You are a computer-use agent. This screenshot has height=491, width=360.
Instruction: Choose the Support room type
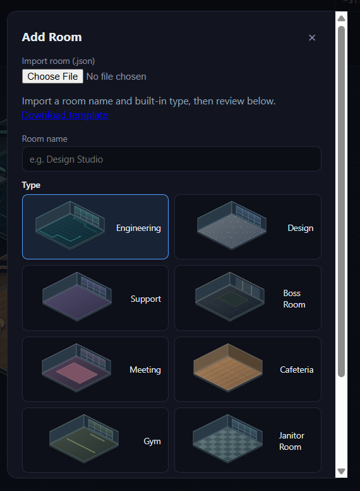[95, 298]
